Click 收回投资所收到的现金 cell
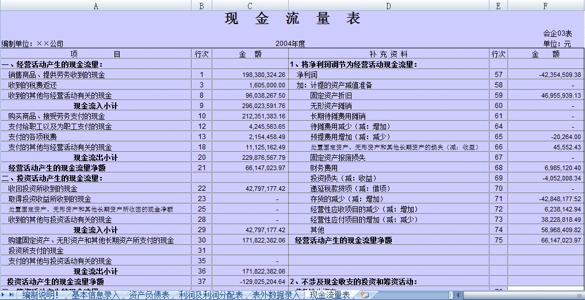The width and height of the screenshot is (585, 300). pyautogui.click(x=96, y=189)
